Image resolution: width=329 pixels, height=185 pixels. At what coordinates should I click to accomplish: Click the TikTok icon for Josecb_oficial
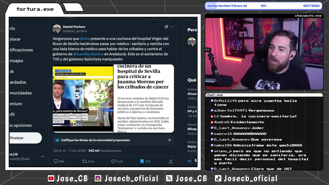tap(218, 178)
